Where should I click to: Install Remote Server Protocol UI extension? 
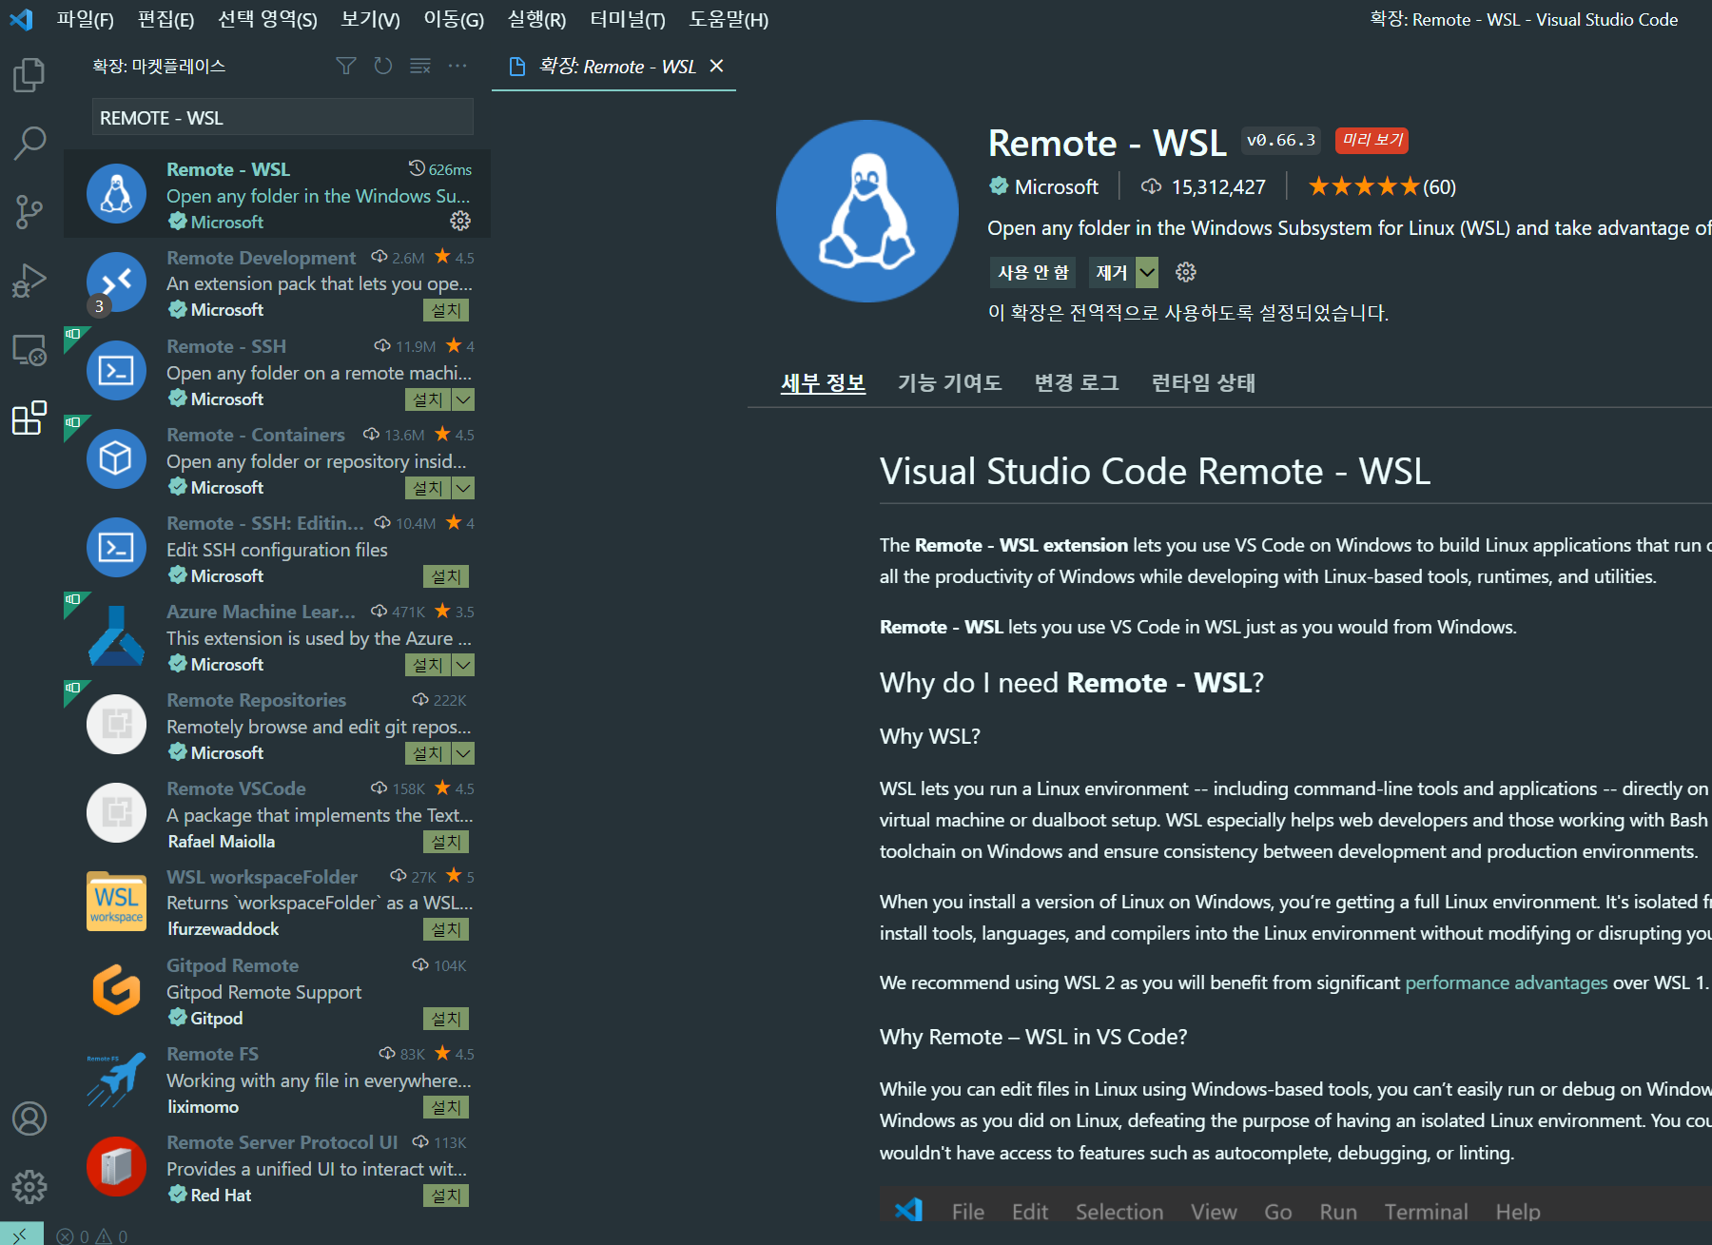(446, 1196)
